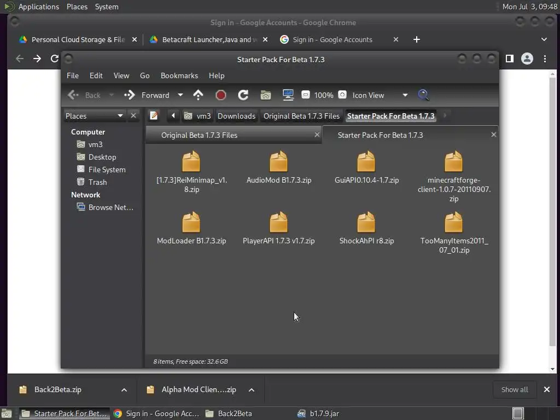560x420 pixels.
Task: Open the Go menu
Action: point(144,75)
